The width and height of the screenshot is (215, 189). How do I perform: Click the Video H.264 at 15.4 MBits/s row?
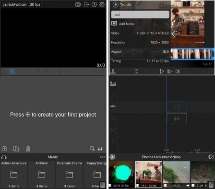point(140,33)
